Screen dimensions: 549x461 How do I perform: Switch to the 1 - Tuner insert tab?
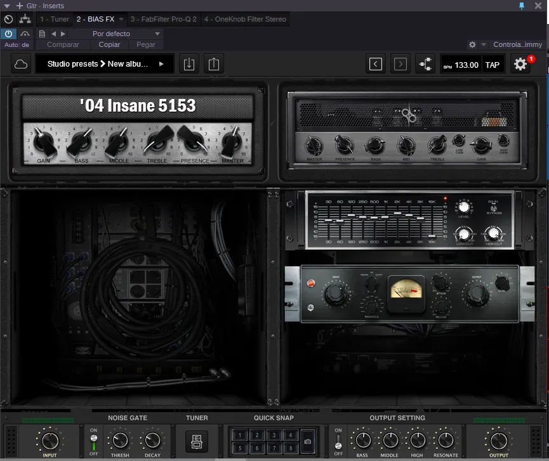click(x=55, y=19)
